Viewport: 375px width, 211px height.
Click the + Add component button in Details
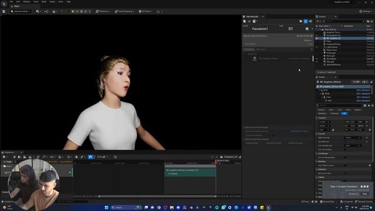[356, 82]
